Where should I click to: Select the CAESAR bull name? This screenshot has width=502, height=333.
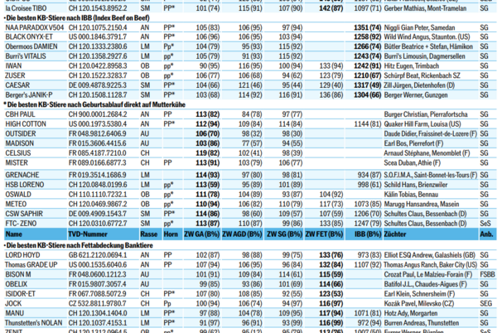click(17, 85)
